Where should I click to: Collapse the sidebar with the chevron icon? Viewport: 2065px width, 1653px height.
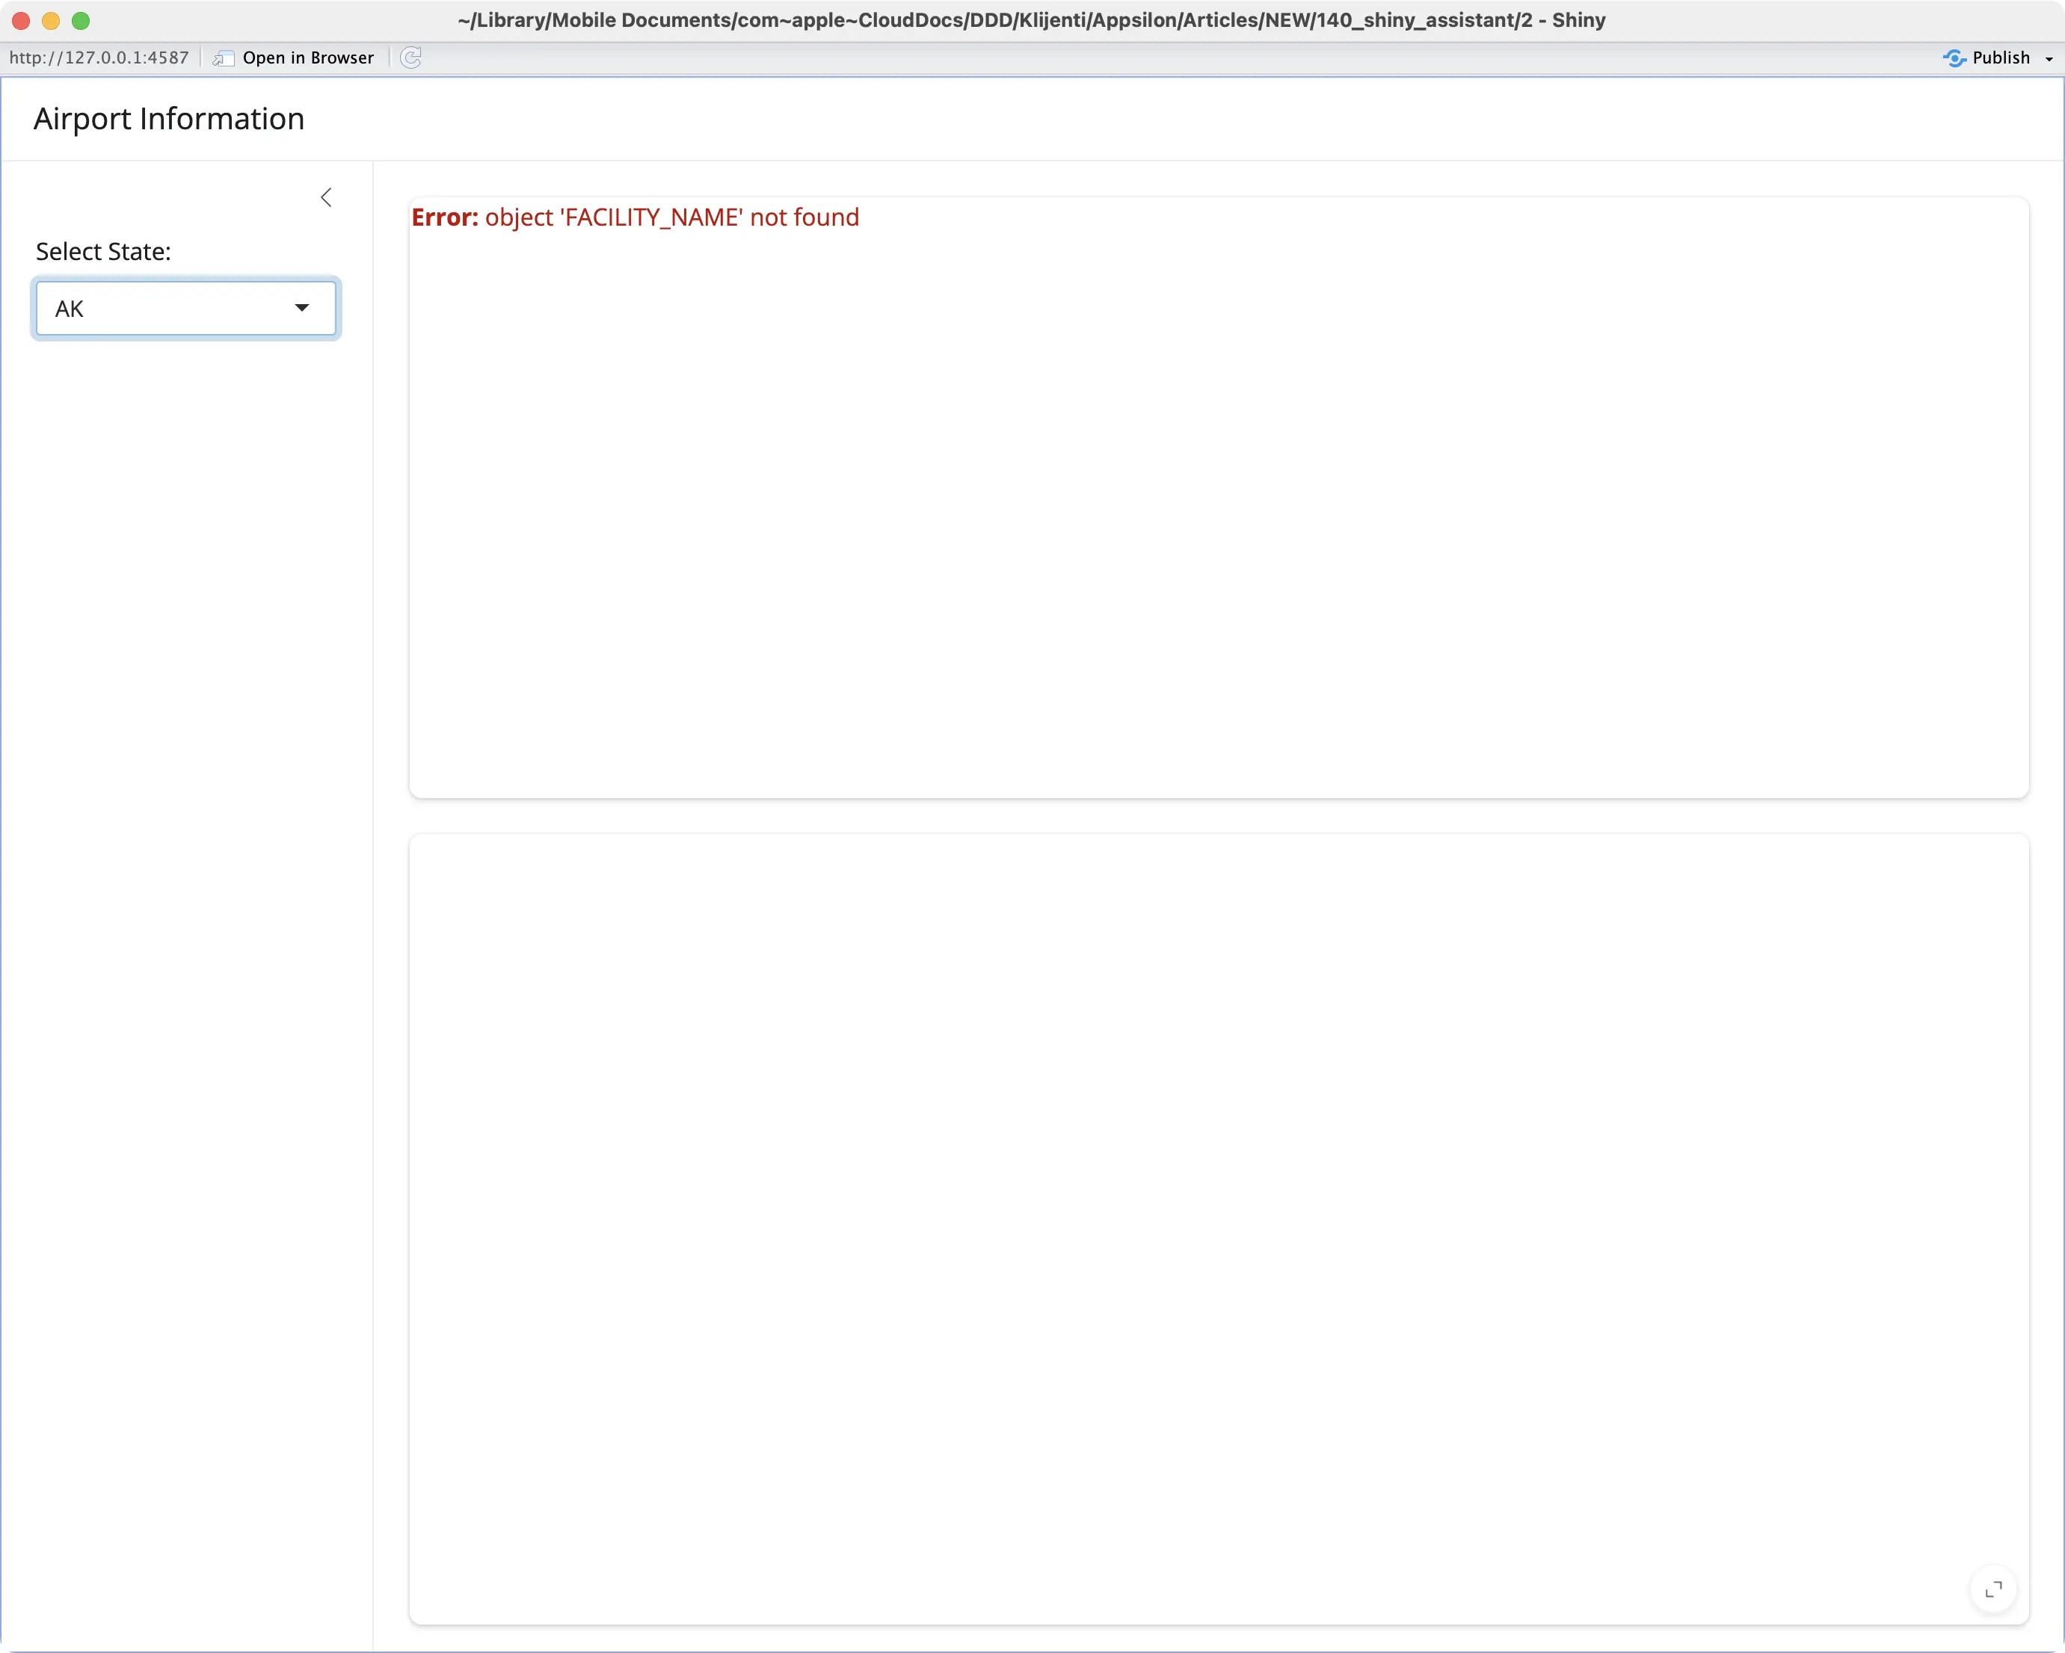coord(326,197)
